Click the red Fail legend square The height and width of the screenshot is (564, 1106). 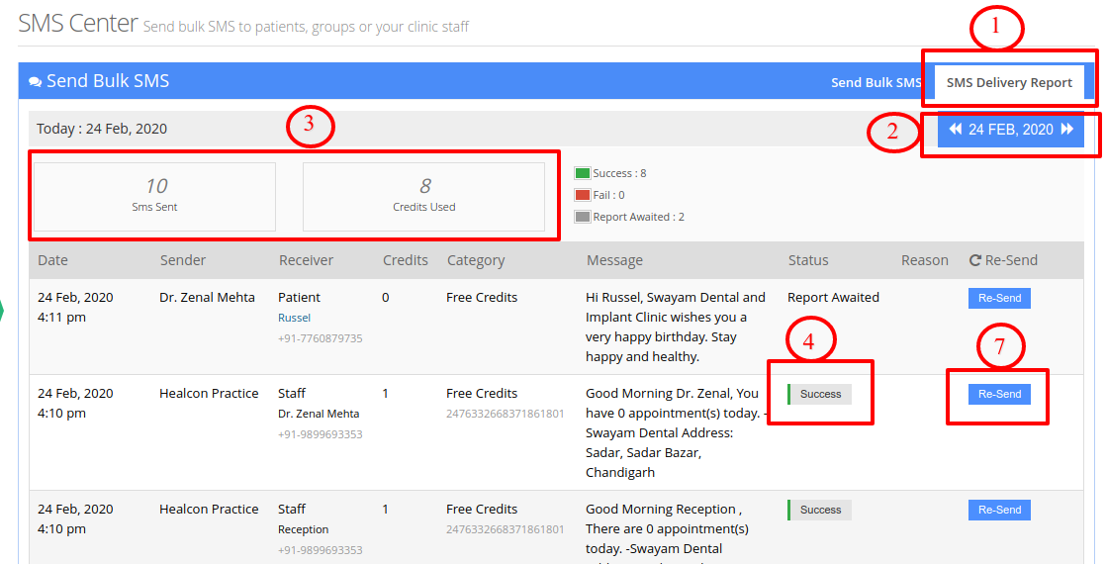(582, 195)
